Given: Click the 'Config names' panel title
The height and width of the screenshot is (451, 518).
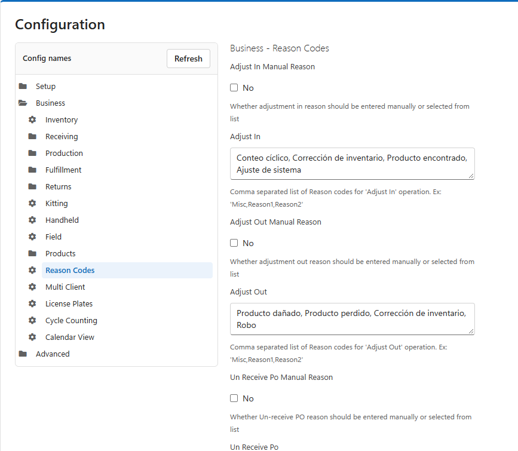Looking at the screenshot, I should [47, 58].
